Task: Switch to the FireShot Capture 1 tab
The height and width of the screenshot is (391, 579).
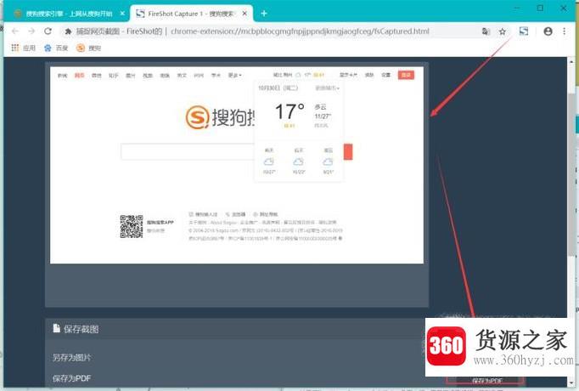Action: tap(192, 14)
